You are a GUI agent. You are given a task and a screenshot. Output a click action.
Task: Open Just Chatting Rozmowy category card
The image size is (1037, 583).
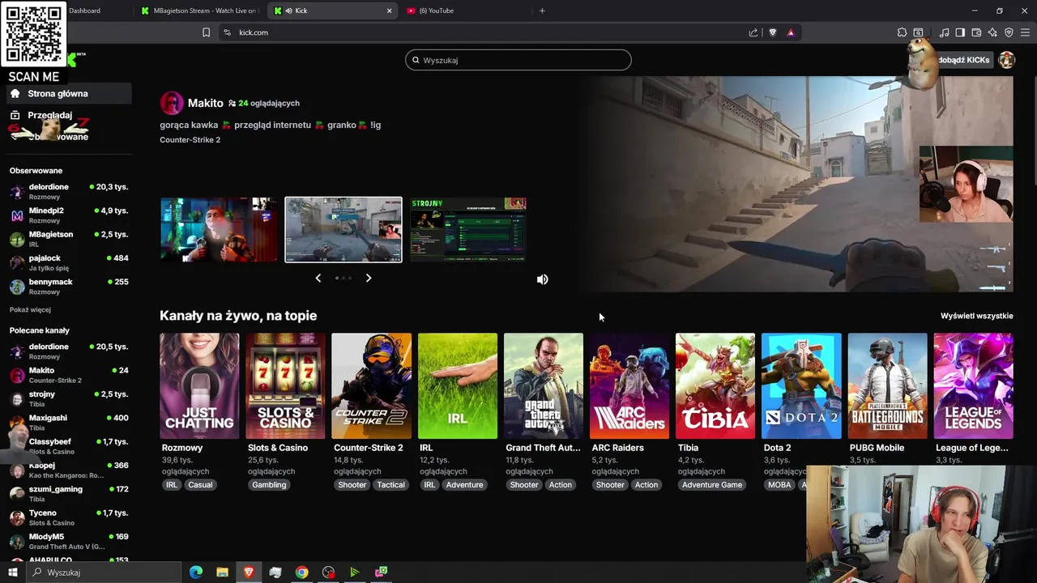(x=199, y=385)
